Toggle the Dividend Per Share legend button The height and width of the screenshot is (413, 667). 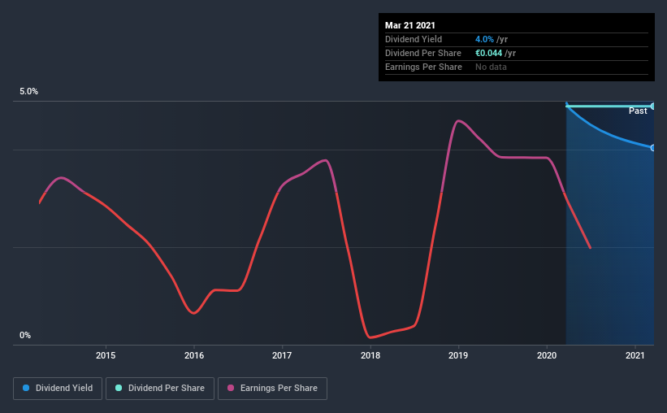tap(160, 389)
